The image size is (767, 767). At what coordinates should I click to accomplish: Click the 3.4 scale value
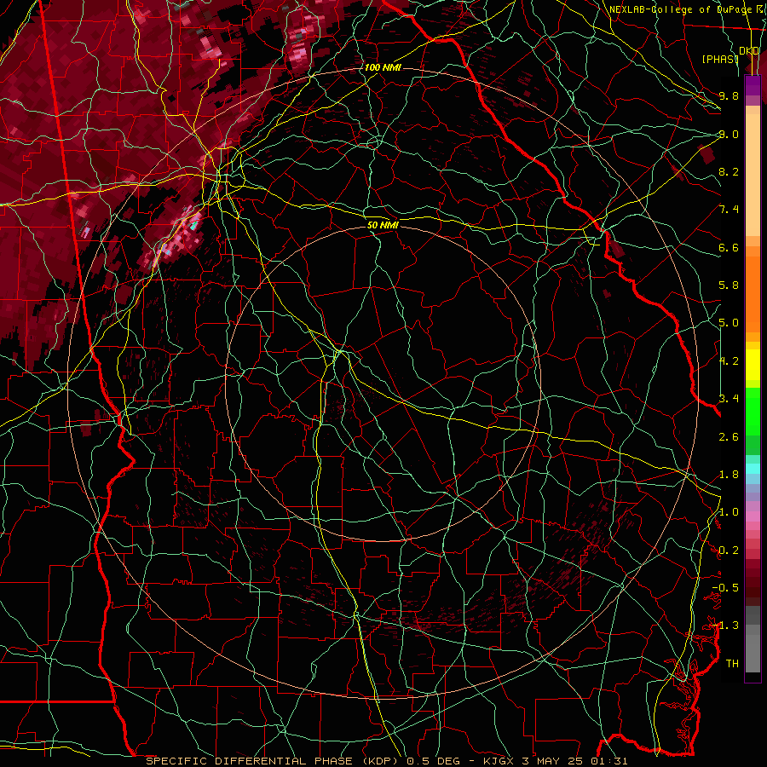[x=729, y=399]
